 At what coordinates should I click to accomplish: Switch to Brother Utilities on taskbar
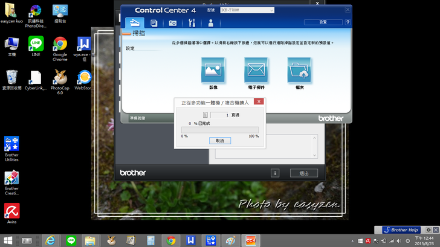(x=210, y=240)
